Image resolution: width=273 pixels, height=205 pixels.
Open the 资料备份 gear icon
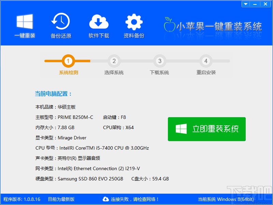(x=134, y=22)
